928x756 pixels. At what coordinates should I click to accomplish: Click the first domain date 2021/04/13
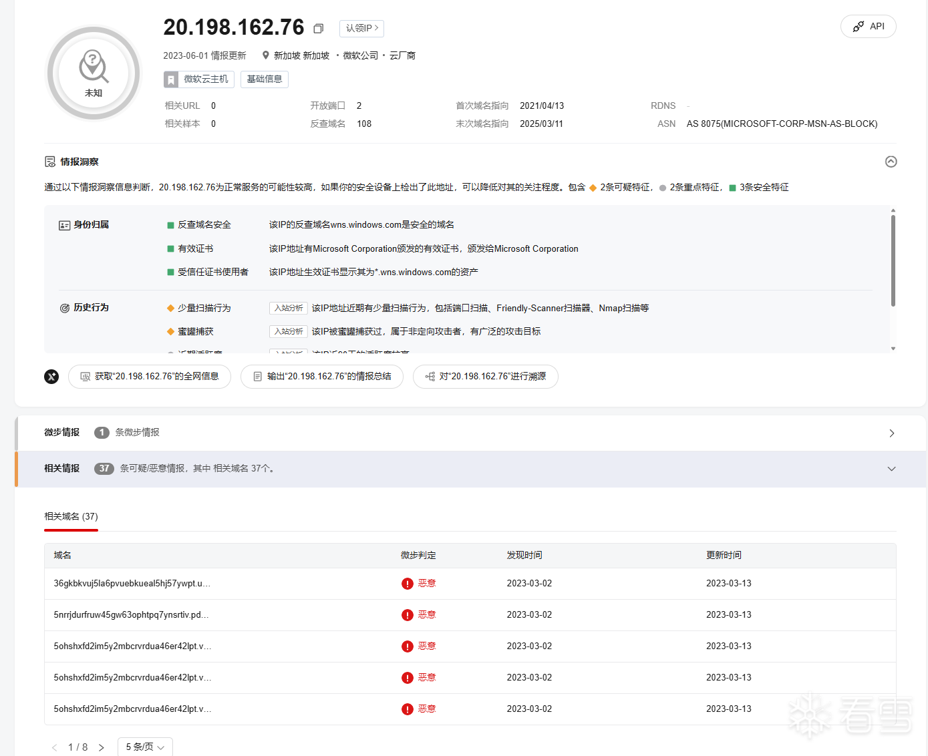tap(542, 106)
